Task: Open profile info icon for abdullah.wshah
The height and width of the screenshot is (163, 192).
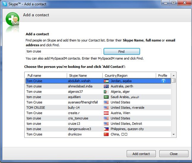Action: coord(163,81)
